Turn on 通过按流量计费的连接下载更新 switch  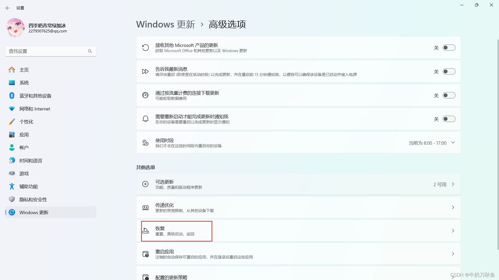click(449, 95)
